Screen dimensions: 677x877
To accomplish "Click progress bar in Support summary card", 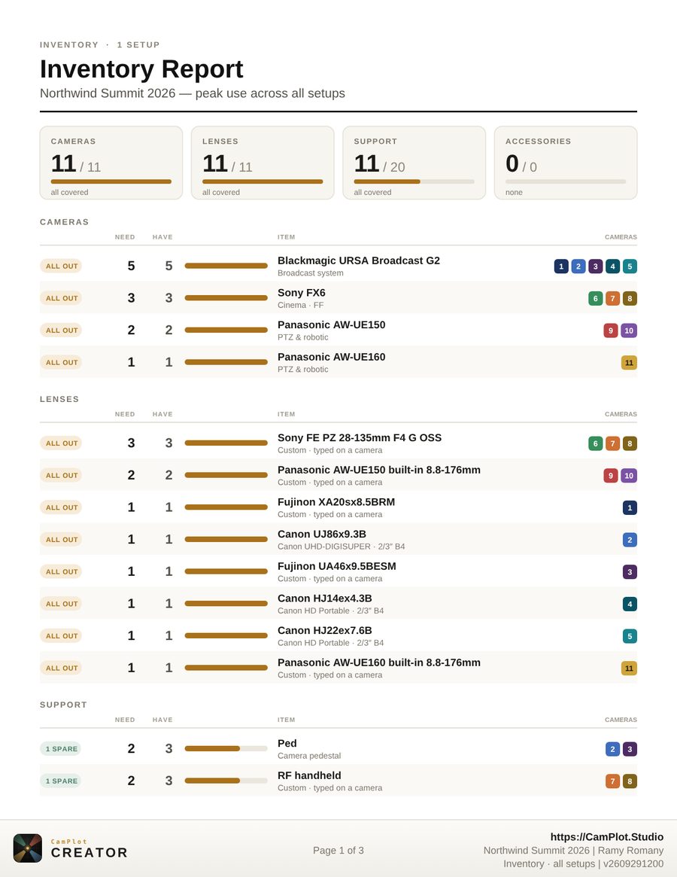I will click(414, 181).
